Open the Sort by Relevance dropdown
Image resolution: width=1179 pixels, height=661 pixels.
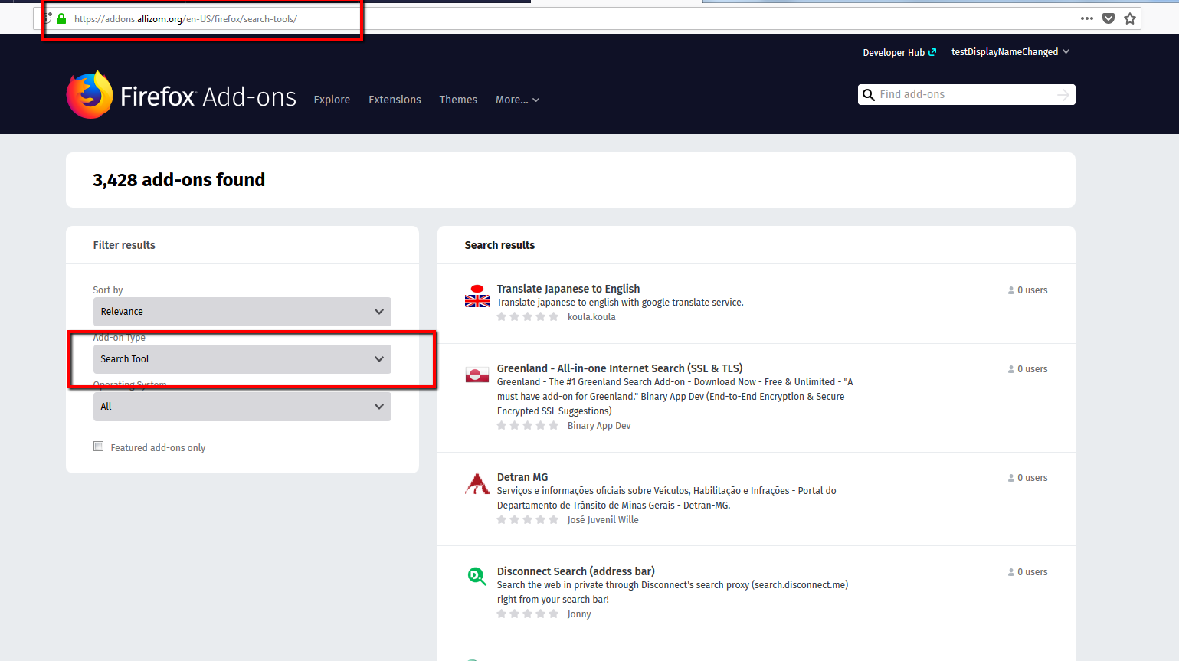point(242,312)
